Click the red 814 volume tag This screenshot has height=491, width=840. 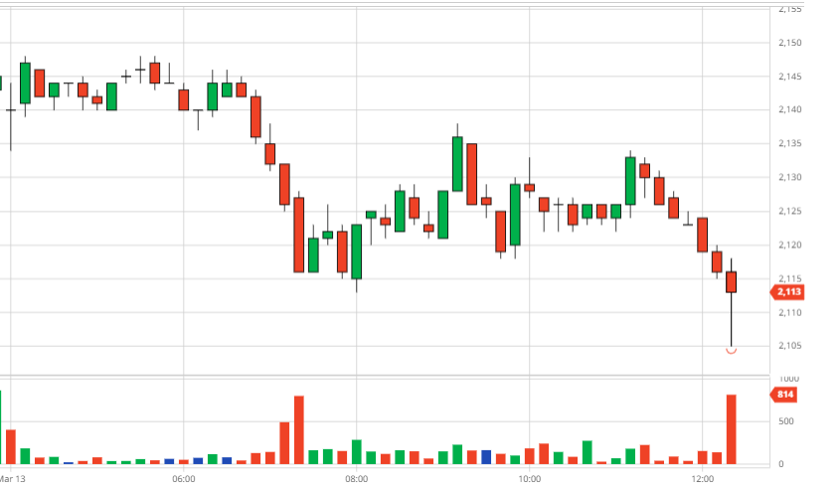pos(783,395)
